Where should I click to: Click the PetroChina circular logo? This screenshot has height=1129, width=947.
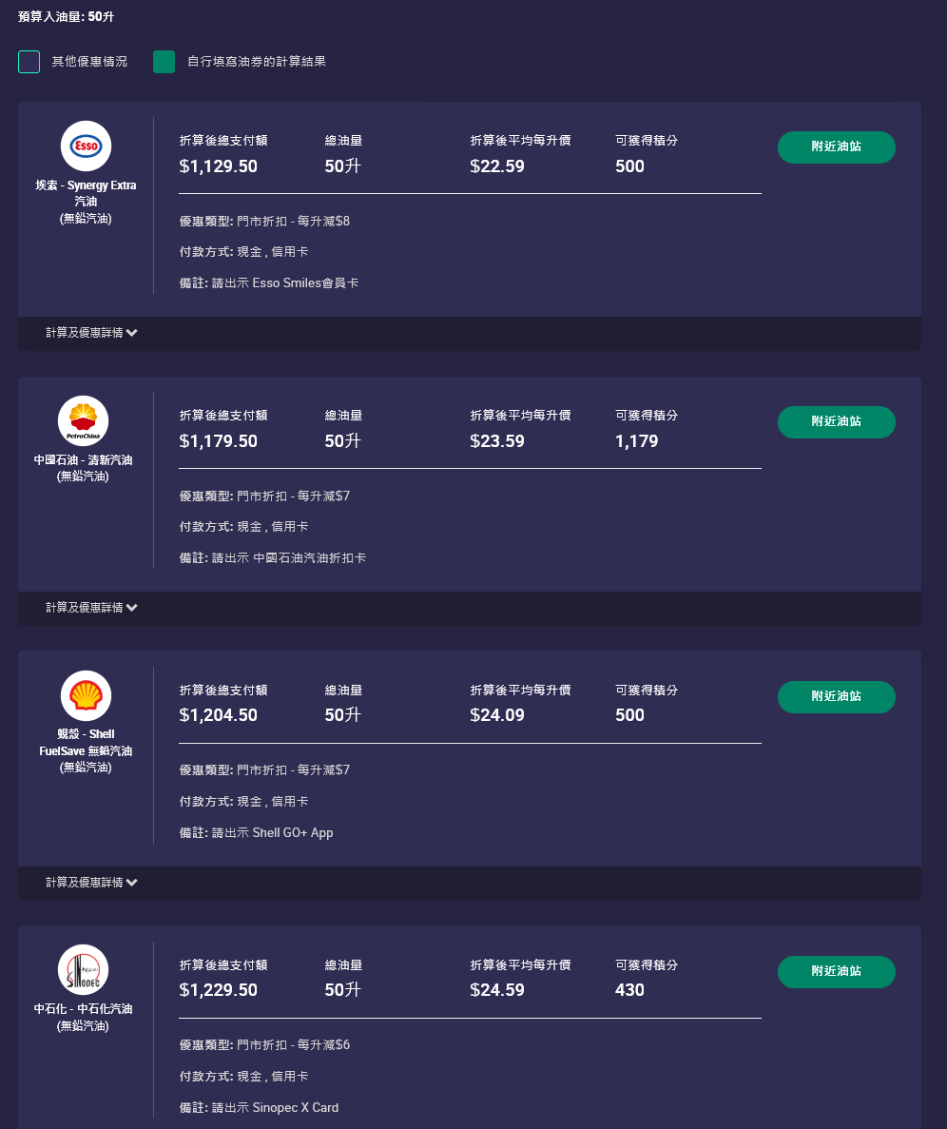(x=83, y=420)
